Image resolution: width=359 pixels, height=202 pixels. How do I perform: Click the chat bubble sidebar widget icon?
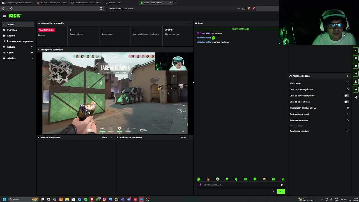pos(356,66)
